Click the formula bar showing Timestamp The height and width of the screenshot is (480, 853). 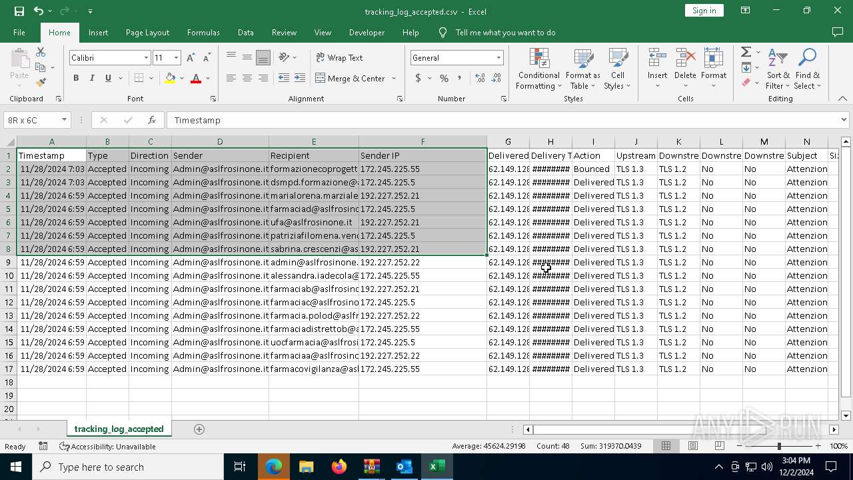click(504, 121)
